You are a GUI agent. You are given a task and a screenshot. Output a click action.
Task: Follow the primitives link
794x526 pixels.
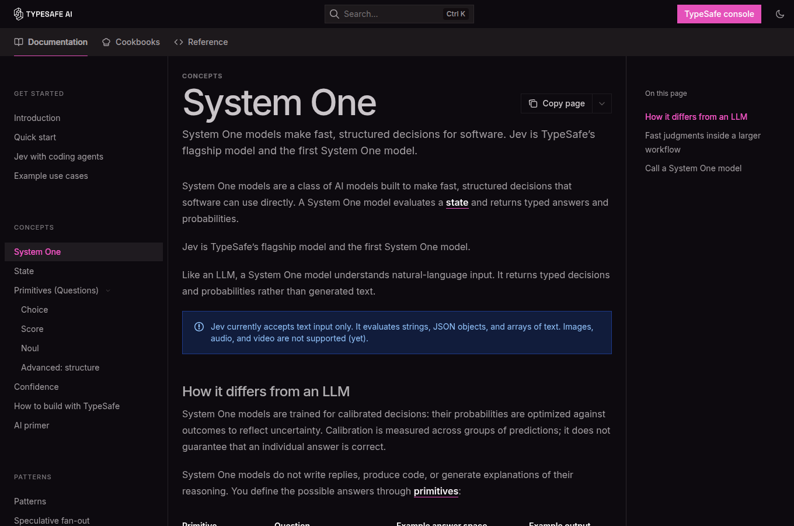click(x=436, y=491)
